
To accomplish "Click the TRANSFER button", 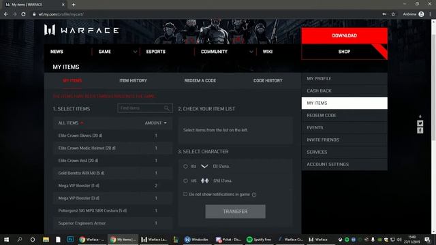I will [x=235, y=212].
